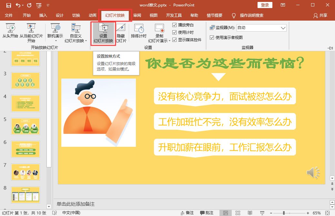Click the speaker icon on the slide
Viewport: 335px width, 216px height.
click(312, 173)
